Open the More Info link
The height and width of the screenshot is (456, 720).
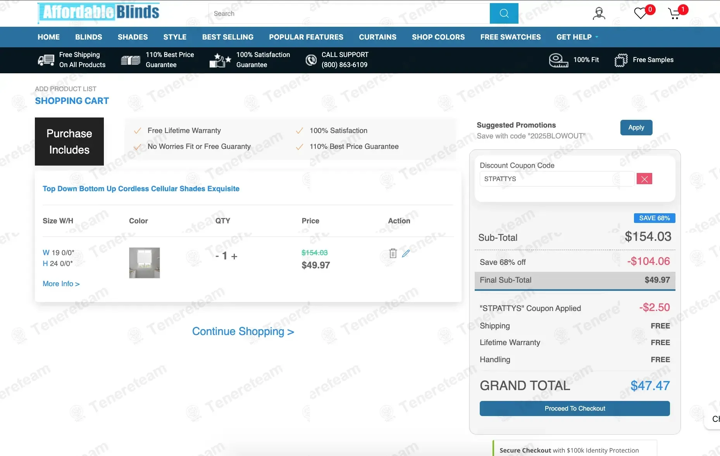click(61, 284)
